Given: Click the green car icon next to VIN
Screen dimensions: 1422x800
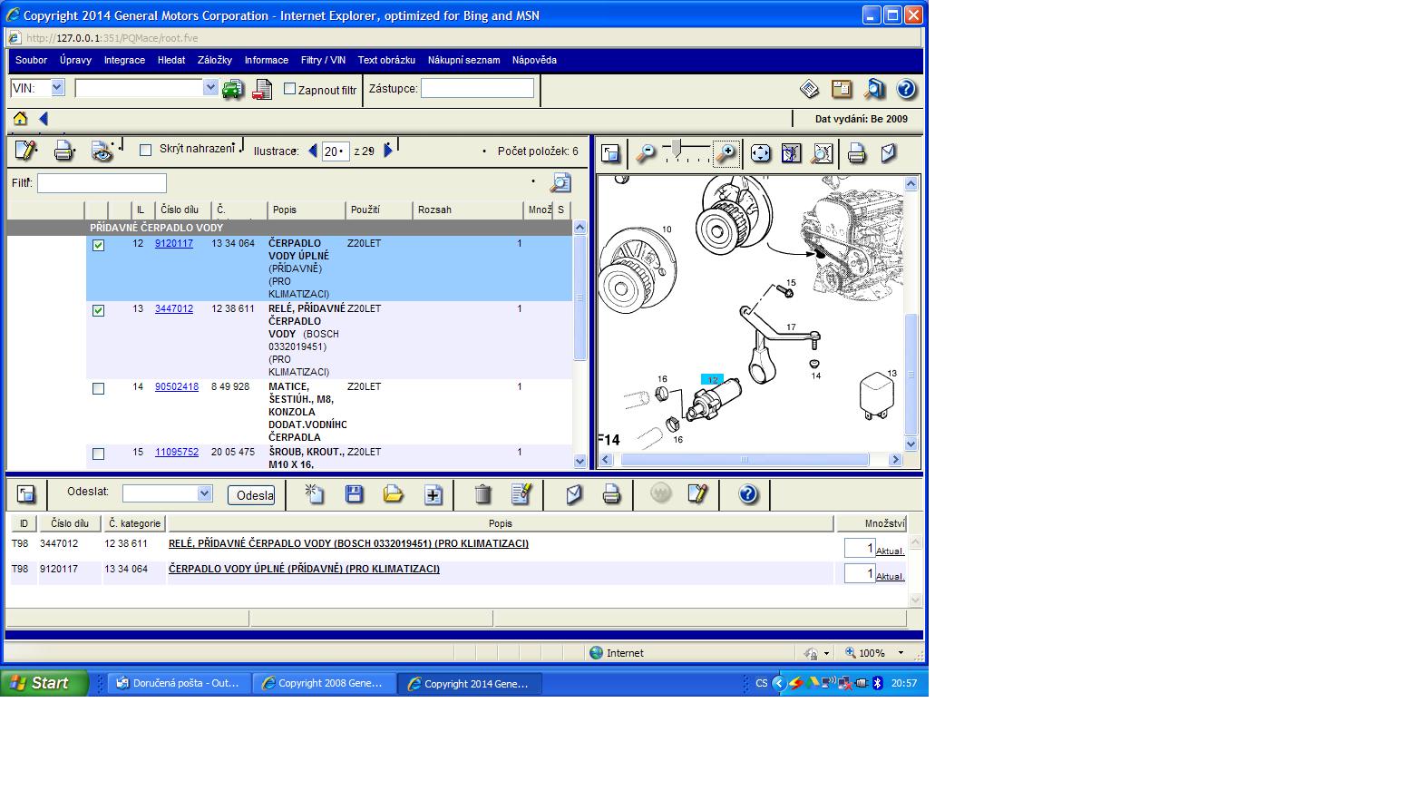Looking at the screenshot, I should [233, 90].
